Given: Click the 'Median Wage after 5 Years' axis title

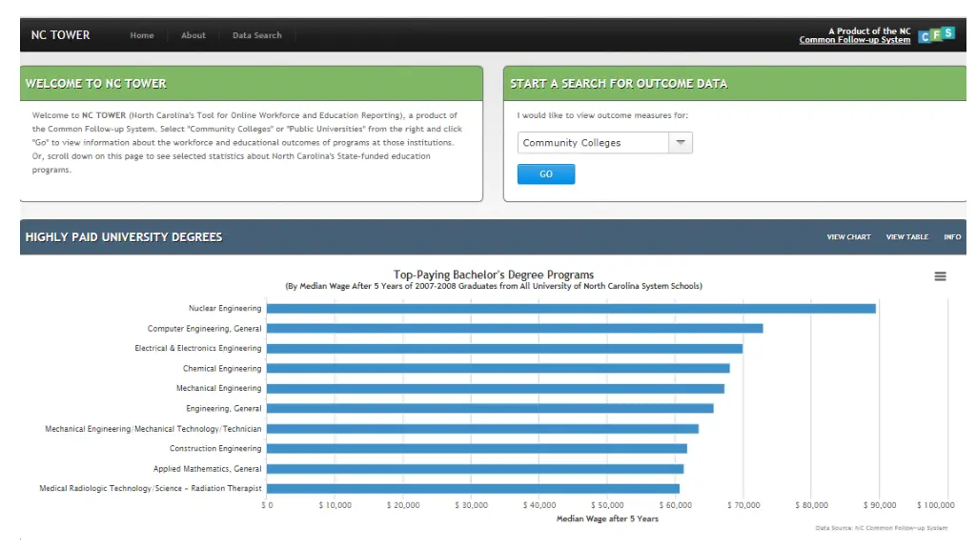Looking at the screenshot, I should (x=607, y=518).
